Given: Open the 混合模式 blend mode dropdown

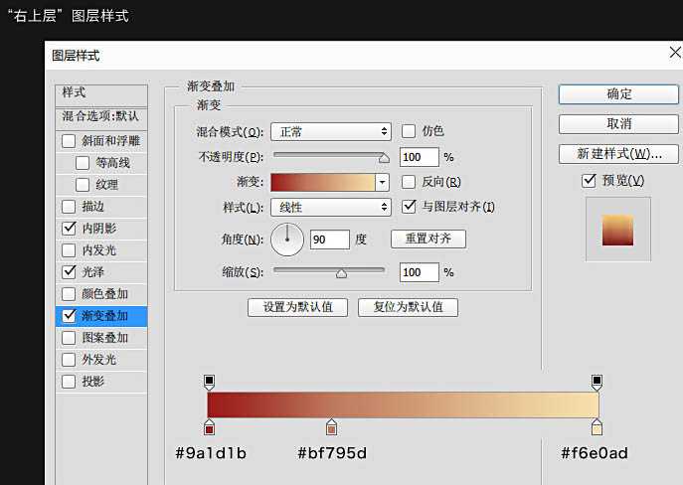Looking at the screenshot, I should tap(330, 131).
